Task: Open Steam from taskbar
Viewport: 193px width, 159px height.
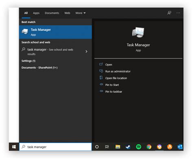Action: [x=128, y=147]
